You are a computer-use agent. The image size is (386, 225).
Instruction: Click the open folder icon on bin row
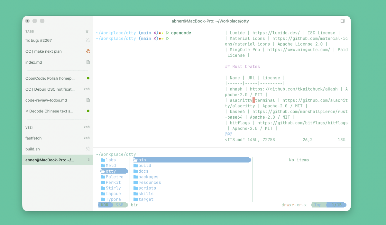coord(135,160)
